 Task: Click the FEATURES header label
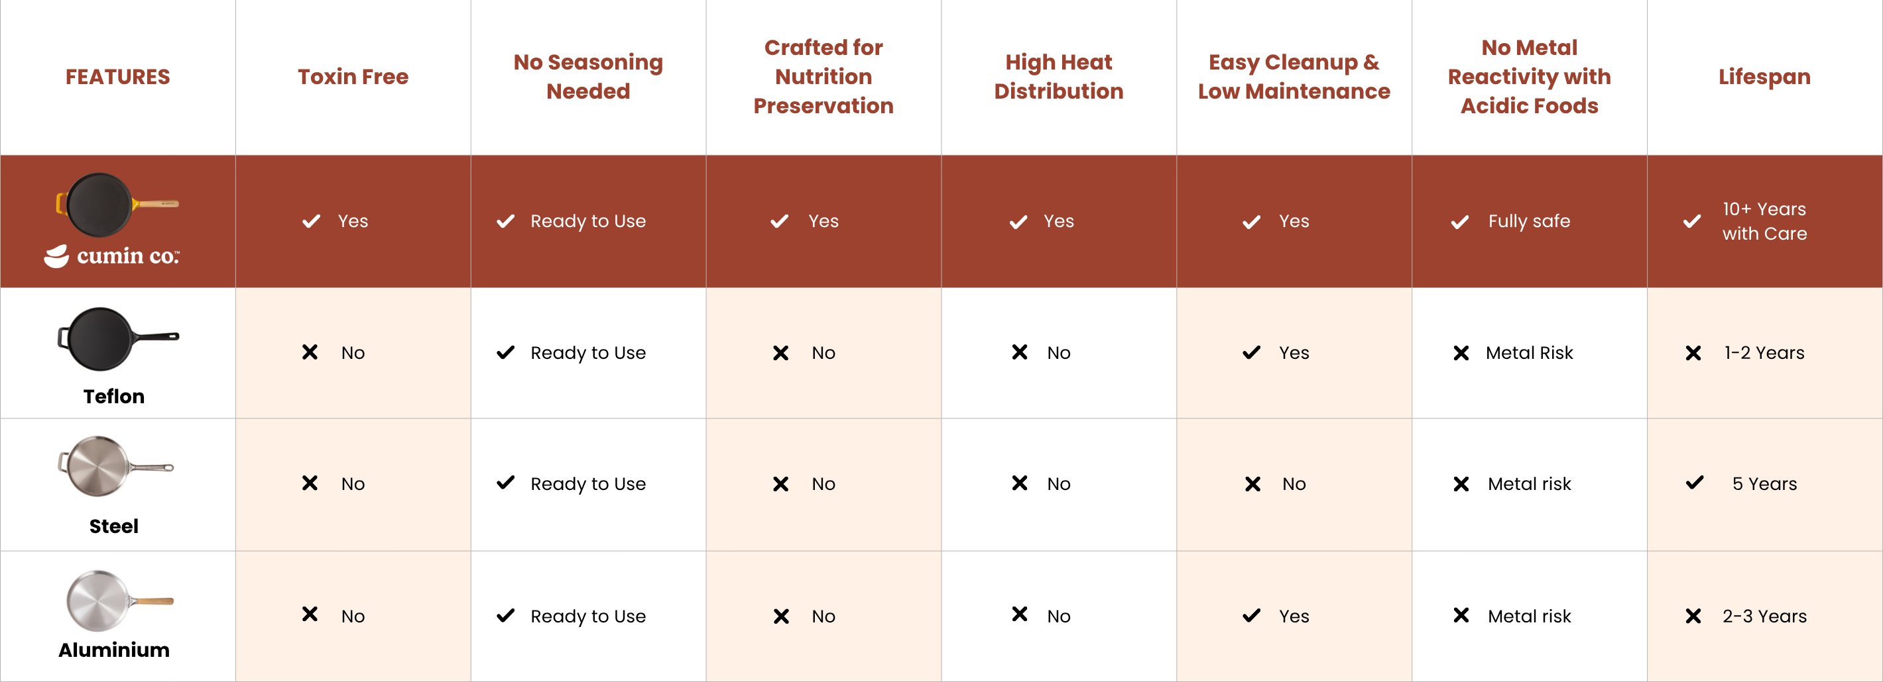(118, 77)
